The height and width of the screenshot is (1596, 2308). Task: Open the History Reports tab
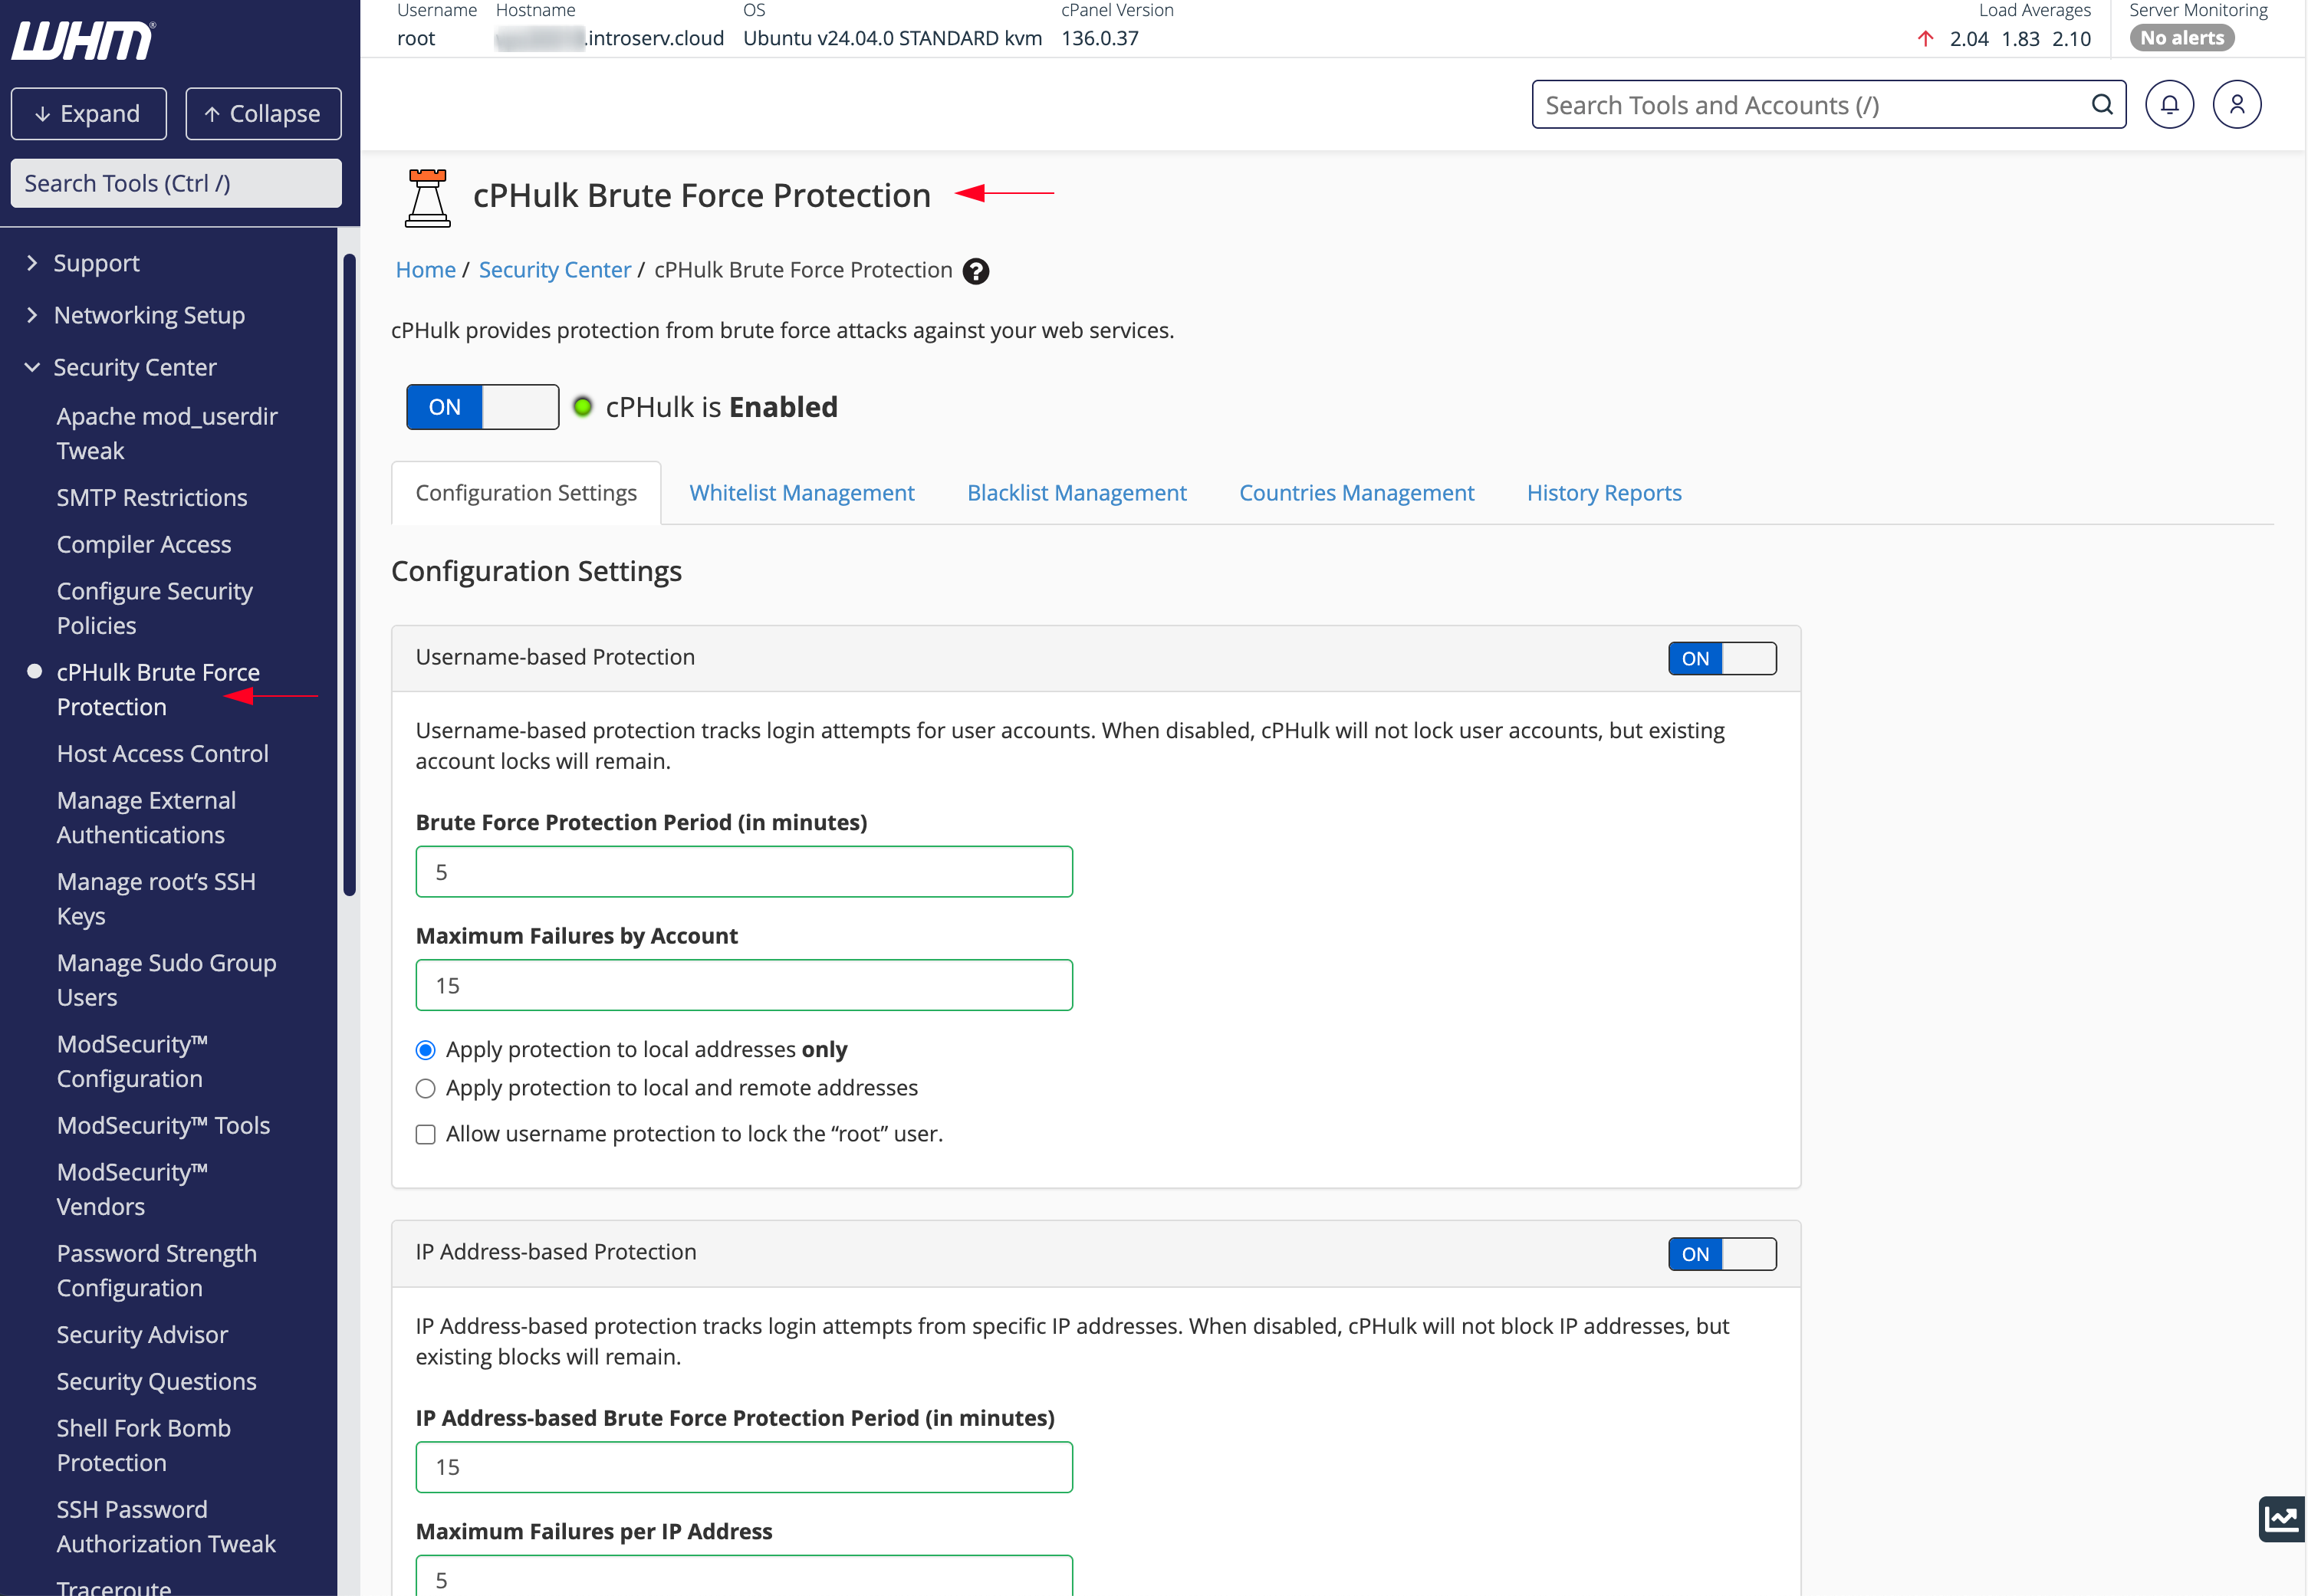[1603, 493]
